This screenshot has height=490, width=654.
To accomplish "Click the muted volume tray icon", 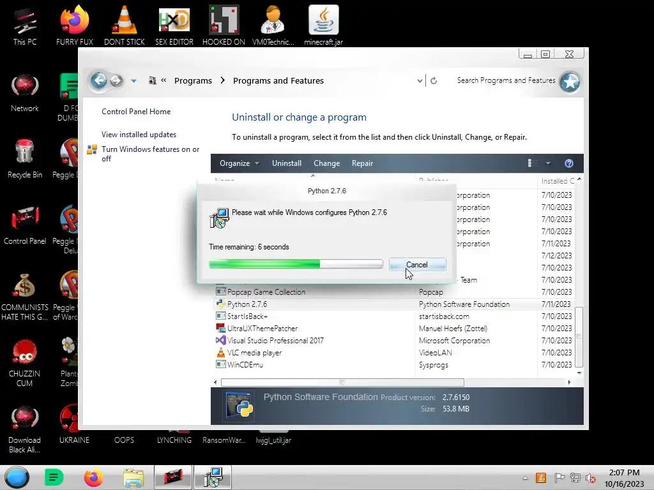I will point(591,478).
